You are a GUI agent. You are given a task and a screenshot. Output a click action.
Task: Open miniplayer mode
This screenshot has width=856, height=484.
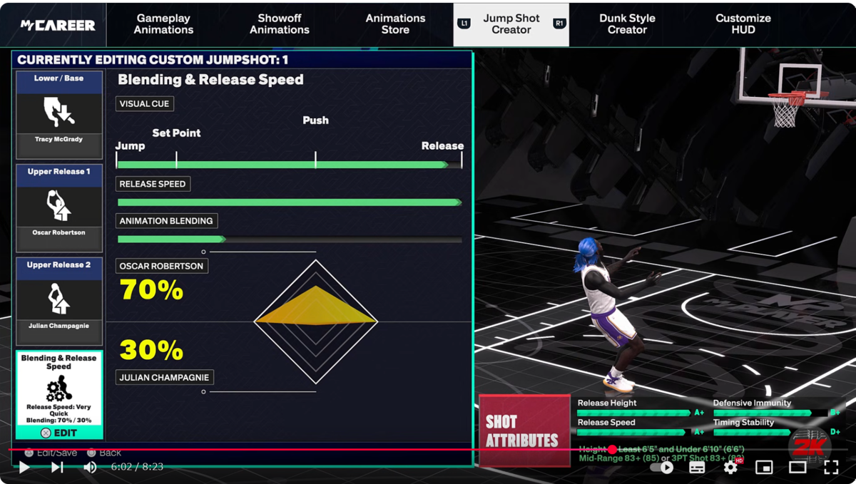point(764,468)
